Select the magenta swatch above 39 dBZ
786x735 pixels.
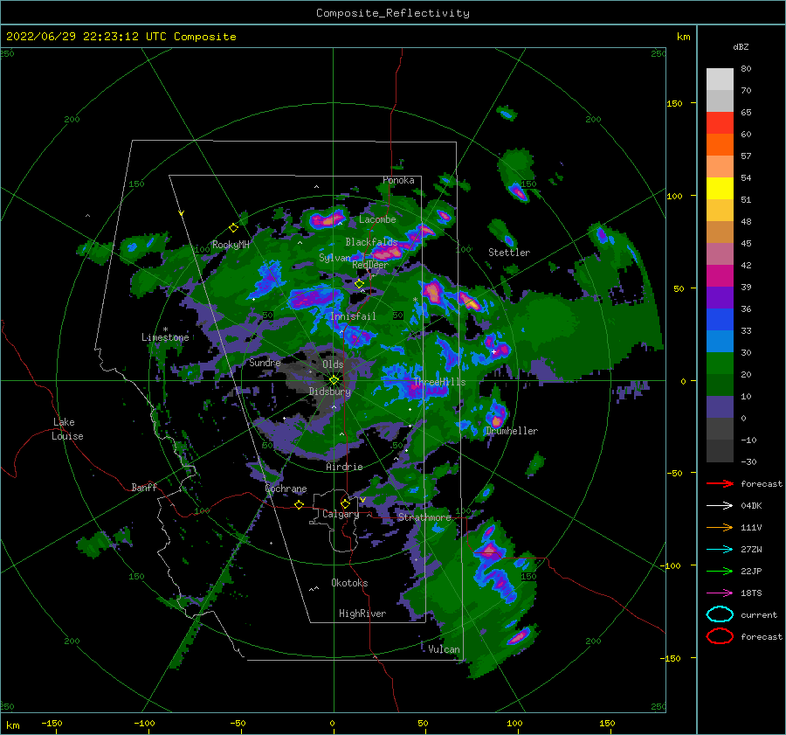click(x=720, y=275)
